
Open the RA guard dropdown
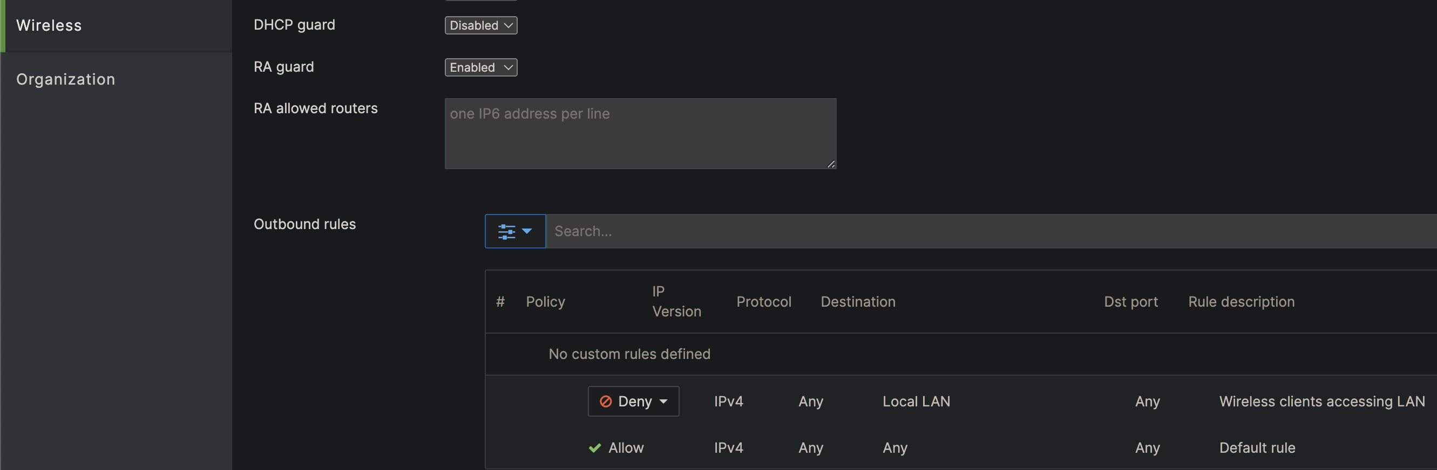[x=480, y=67]
